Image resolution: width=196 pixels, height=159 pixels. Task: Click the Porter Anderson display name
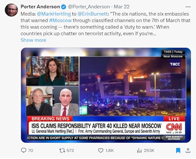40,7
